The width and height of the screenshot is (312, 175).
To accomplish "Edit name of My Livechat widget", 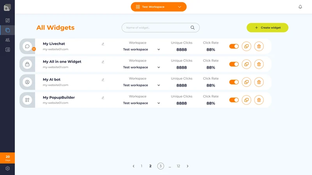I will (x=103, y=44).
